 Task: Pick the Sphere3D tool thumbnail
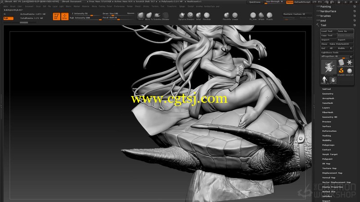pyautogui.click(x=350, y=71)
